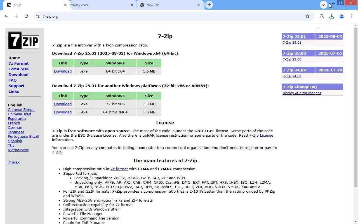Screen dimensions: 358x224
Task: Download the 64-bit x64 installer
Action: coord(63,71)
